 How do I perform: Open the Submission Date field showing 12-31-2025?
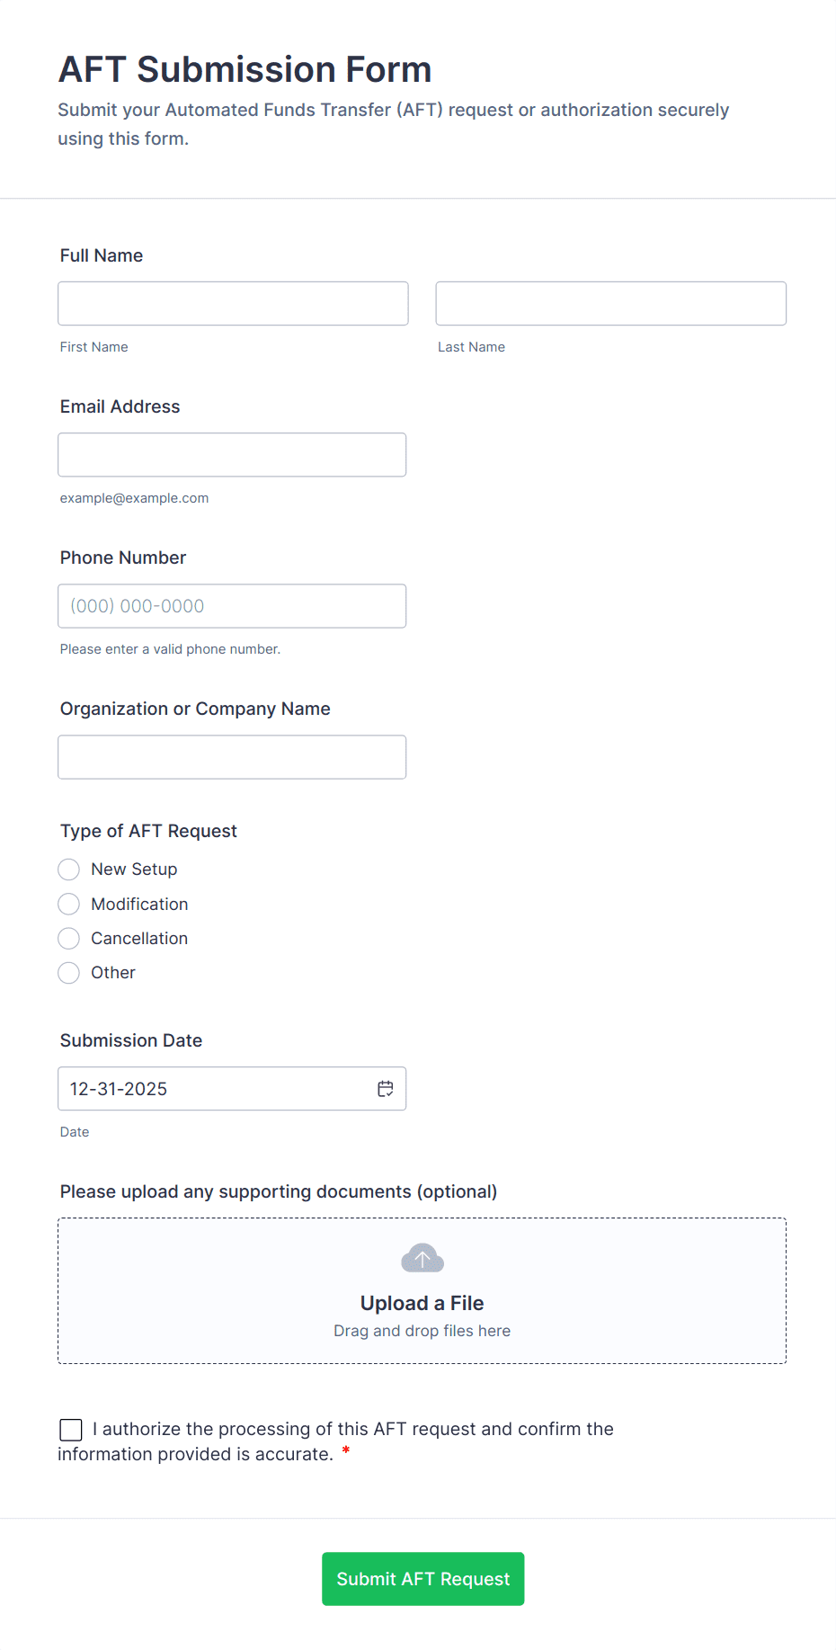point(216,1089)
